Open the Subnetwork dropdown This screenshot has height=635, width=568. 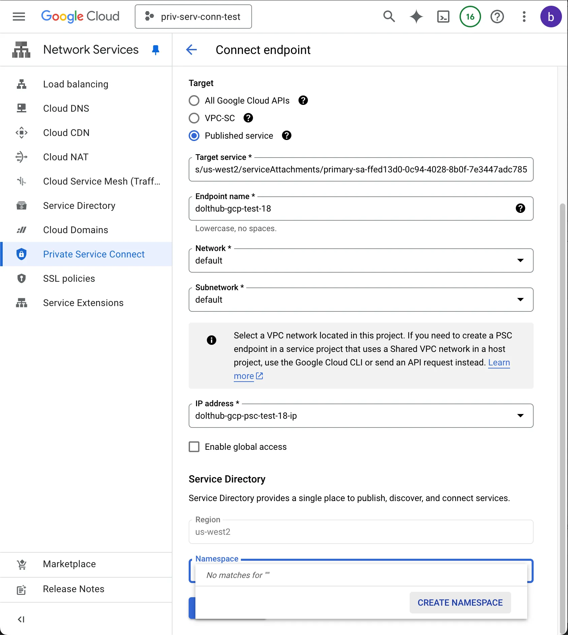[x=360, y=300]
